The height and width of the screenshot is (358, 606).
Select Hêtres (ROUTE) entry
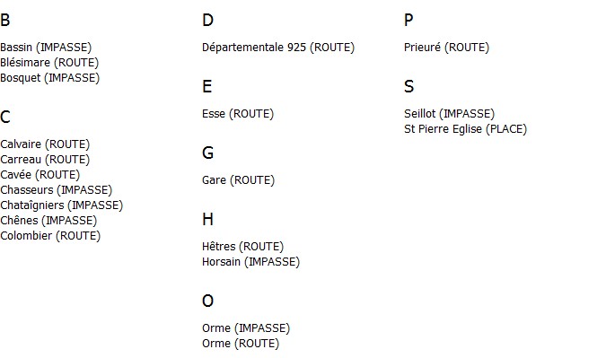click(x=242, y=247)
